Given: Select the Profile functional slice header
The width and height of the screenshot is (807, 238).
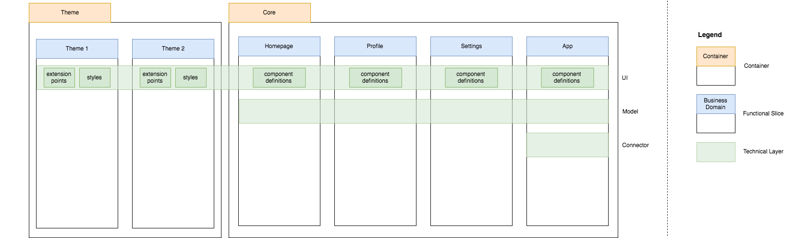Looking at the screenshot, I should tap(375, 46).
